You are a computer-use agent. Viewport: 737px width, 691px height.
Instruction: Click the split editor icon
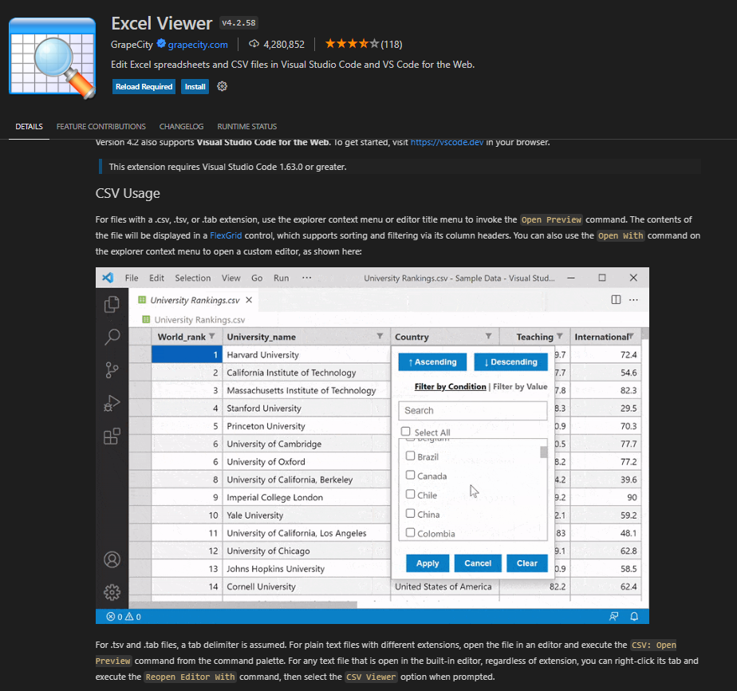point(616,300)
